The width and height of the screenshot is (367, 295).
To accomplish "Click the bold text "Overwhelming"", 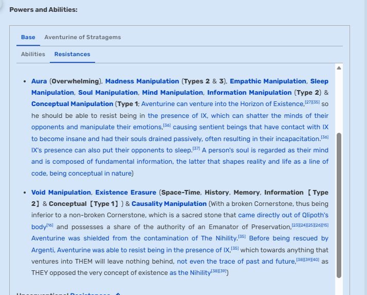I will tap(75, 81).
